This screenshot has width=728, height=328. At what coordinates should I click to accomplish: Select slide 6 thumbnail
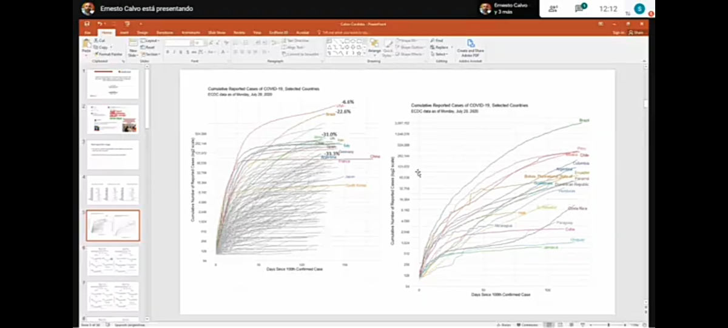pyautogui.click(x=113, y=261)
